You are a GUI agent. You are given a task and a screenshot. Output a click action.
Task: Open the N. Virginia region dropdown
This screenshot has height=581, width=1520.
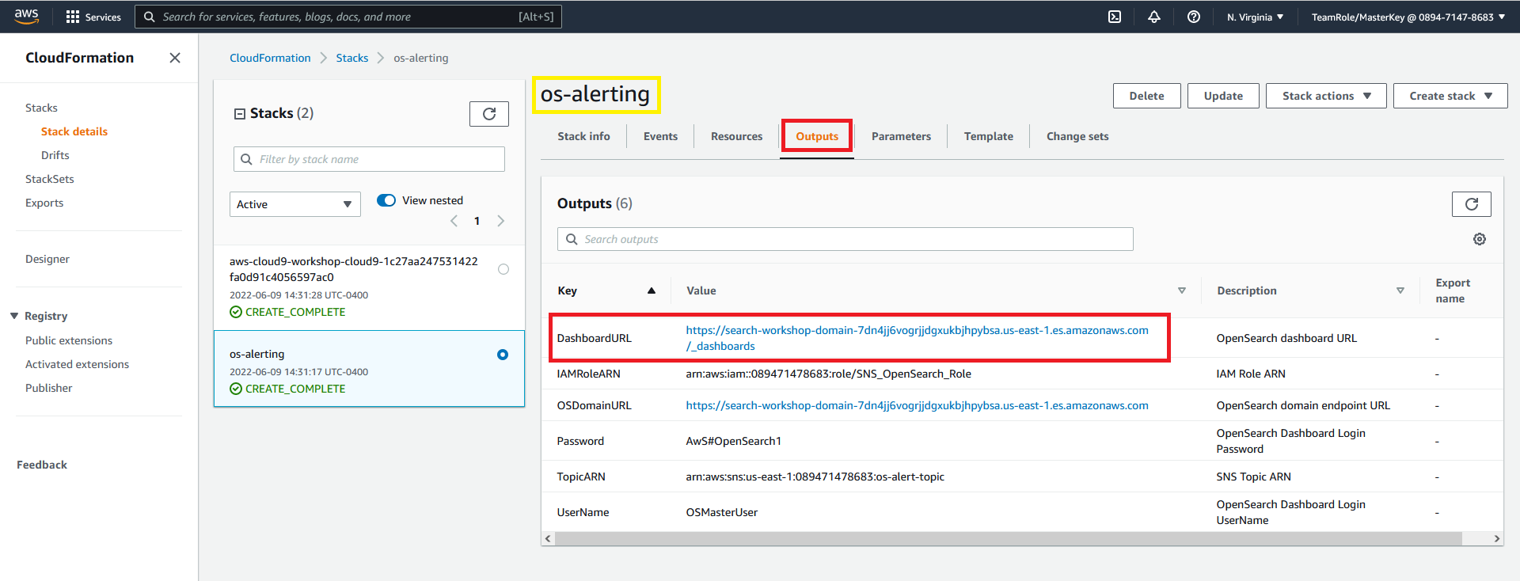(1255, 17)
